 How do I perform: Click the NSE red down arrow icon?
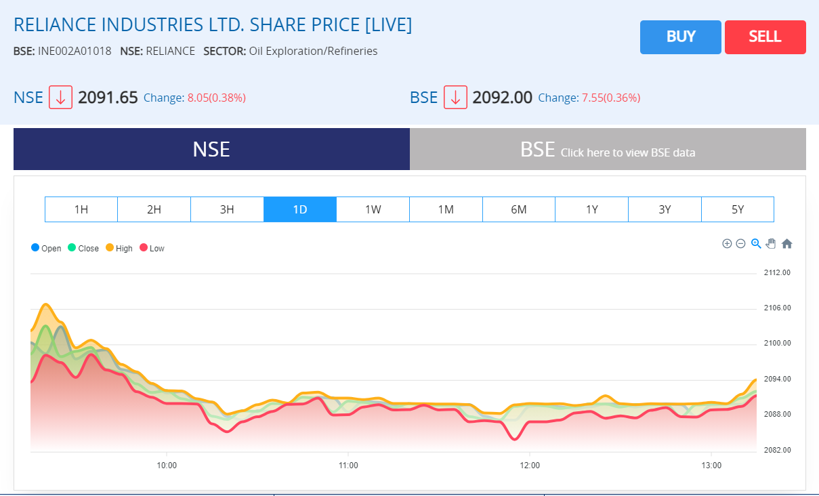coord(60,98)
